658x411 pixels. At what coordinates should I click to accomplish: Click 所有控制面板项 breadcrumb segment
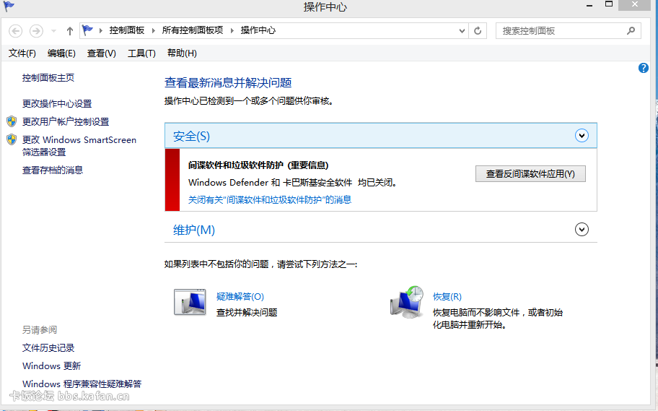(x=193, y=30)
